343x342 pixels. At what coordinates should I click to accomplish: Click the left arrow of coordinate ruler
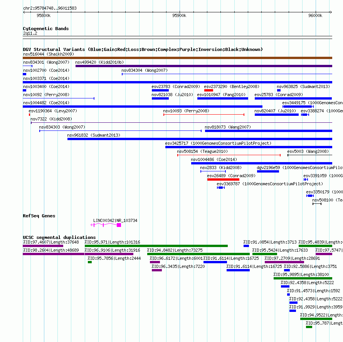(x=24, y=12)
